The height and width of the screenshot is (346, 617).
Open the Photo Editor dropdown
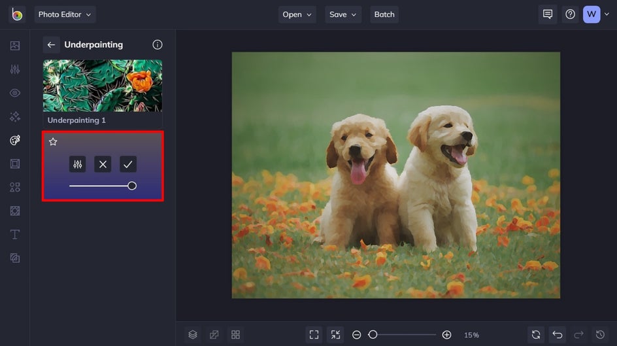65,14
